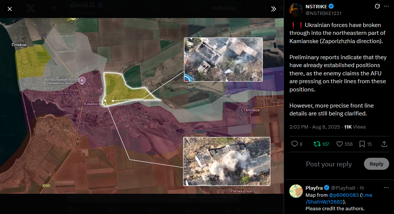Open @Playfra0 handle link

(343, 188)
